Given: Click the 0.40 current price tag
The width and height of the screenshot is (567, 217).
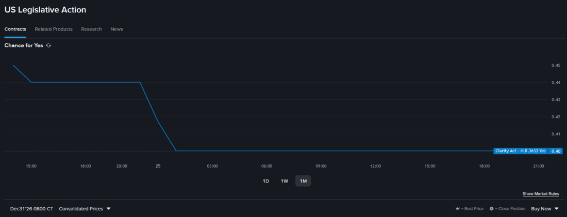Looking at the screenshot, I should [556, 151].
